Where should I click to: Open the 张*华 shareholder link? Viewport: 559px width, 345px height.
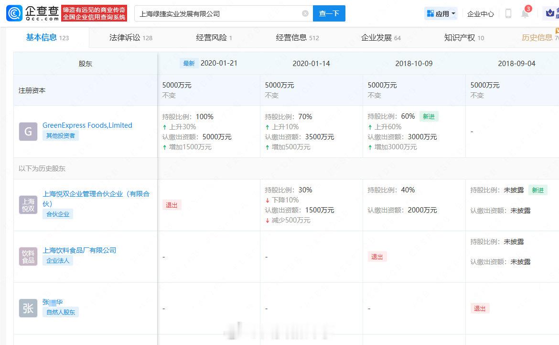coord(53,302)
